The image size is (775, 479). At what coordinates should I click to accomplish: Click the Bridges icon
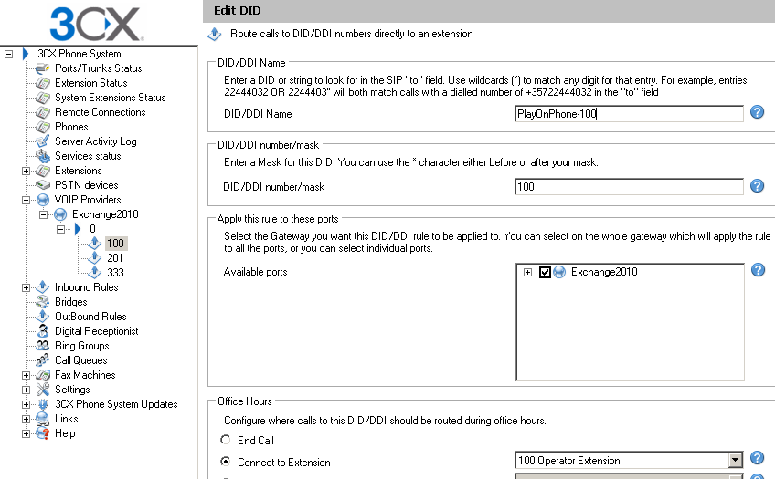click(43, 302)
